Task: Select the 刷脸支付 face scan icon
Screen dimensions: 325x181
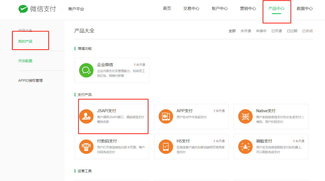Action: click(x=245, y=147)
